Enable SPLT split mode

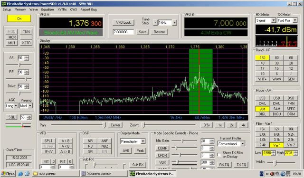click(48, 141)
